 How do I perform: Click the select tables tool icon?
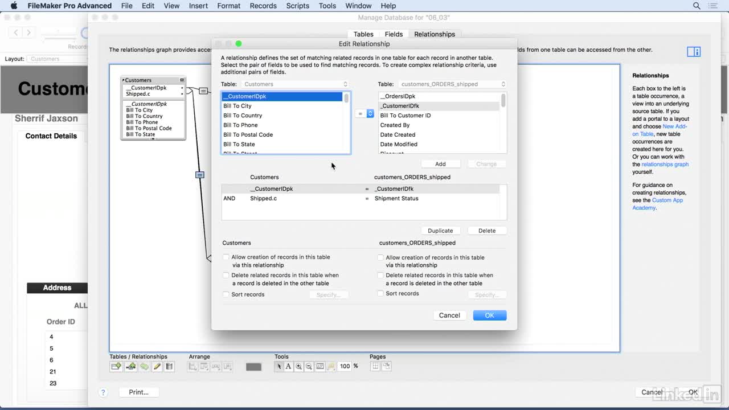[320, 367]
